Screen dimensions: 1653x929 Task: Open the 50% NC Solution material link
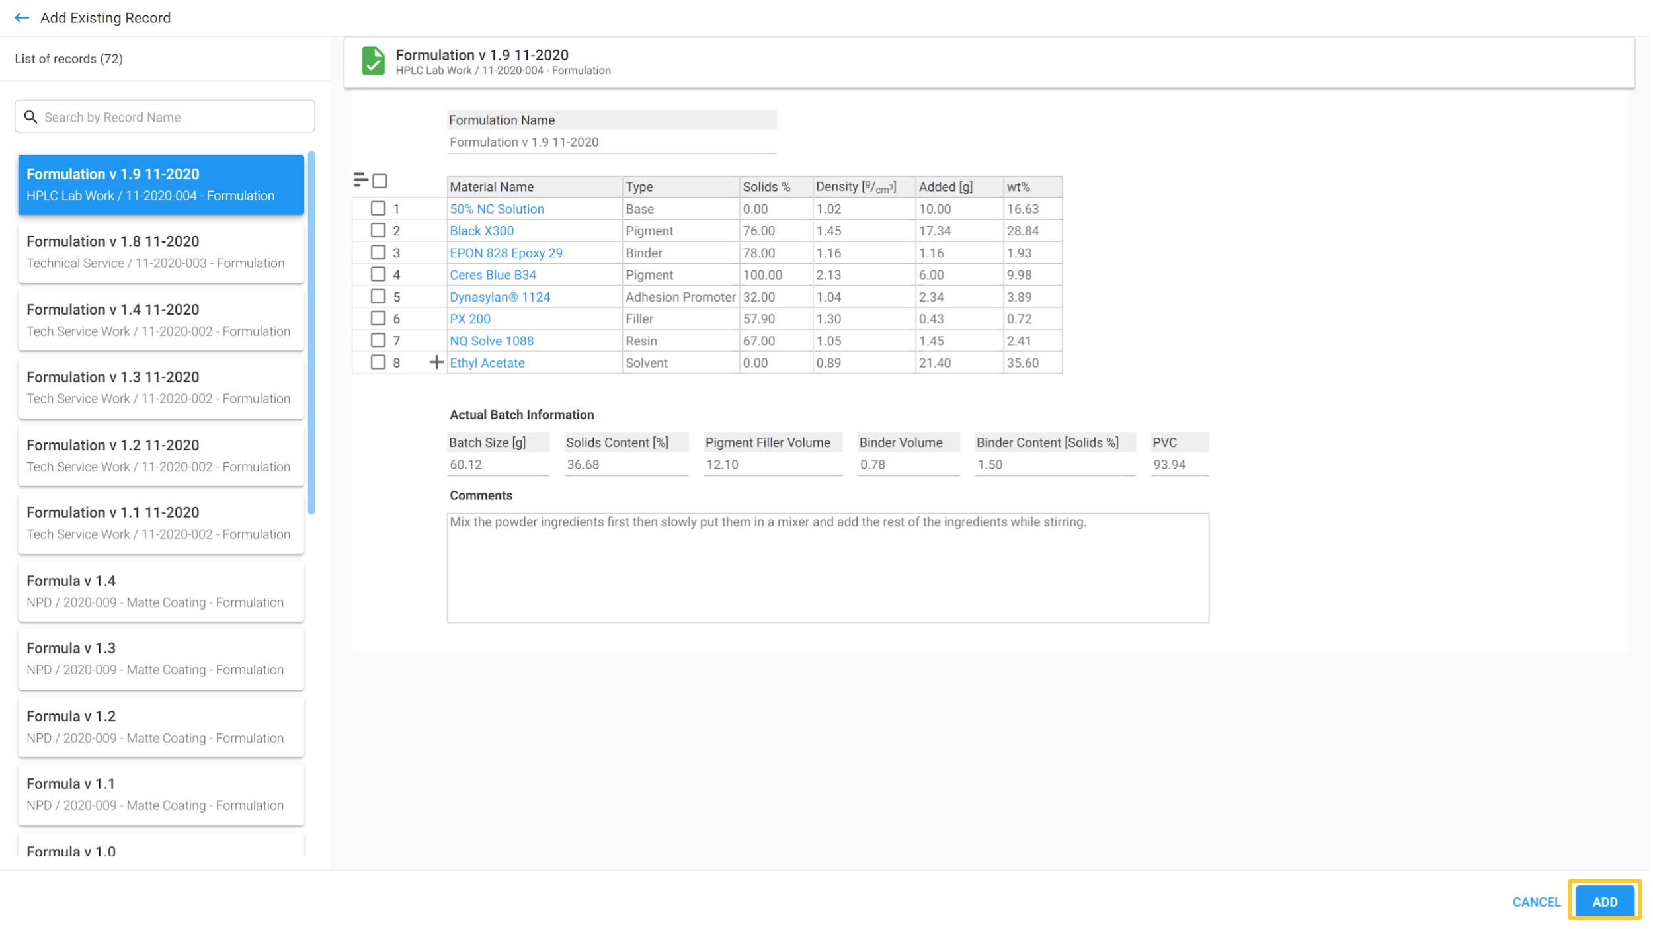tap(498, 209)
